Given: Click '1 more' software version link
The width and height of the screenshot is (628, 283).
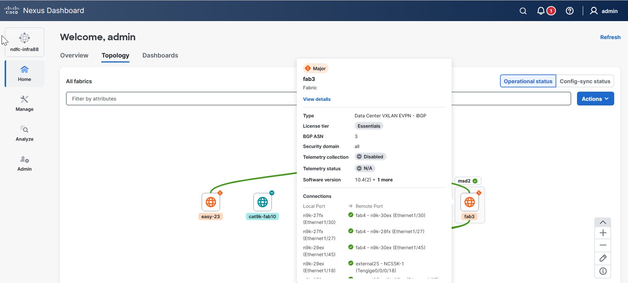Looking at the screenshot, I should (385, 180).
